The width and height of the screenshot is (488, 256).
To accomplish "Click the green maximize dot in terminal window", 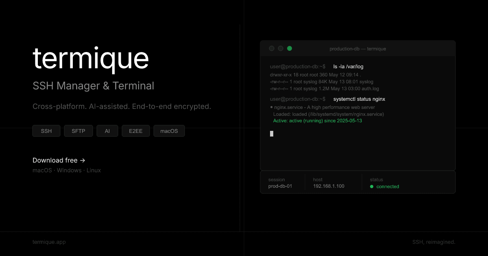I will tap(290, 48).
